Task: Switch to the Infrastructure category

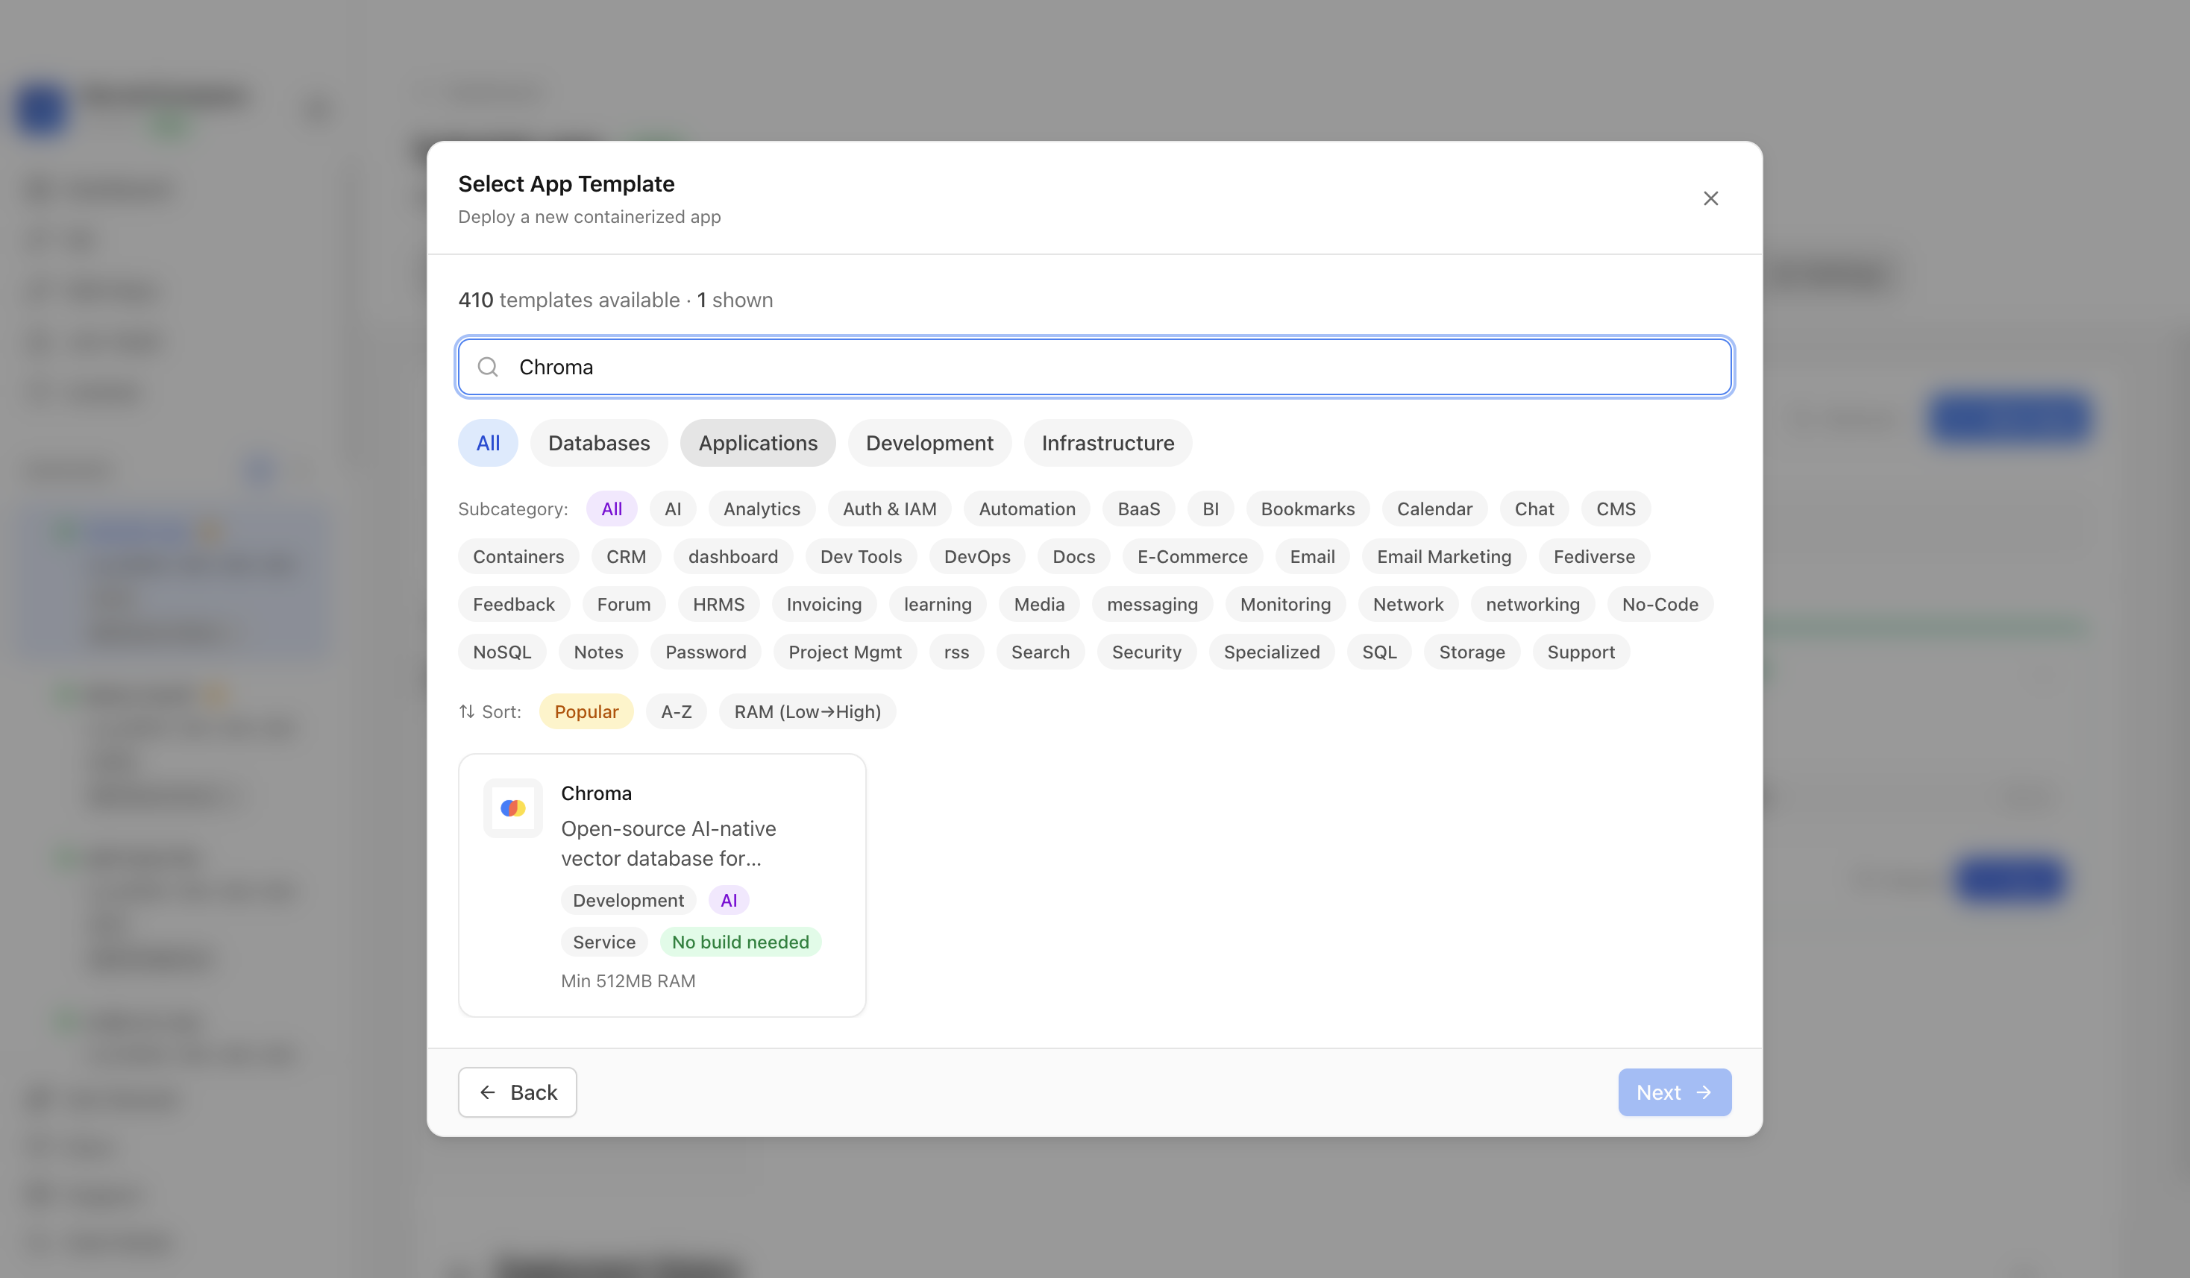Action: [1108, 443]
